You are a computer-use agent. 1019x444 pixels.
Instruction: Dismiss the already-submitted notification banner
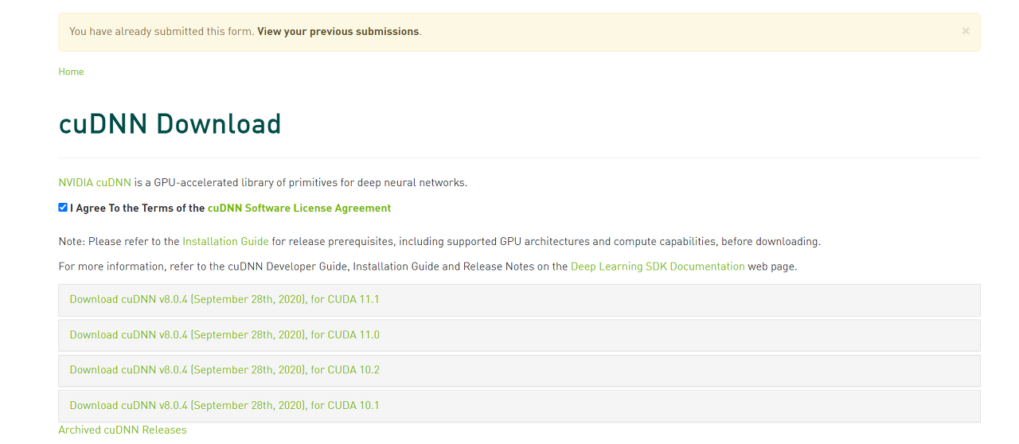[966, 31]
